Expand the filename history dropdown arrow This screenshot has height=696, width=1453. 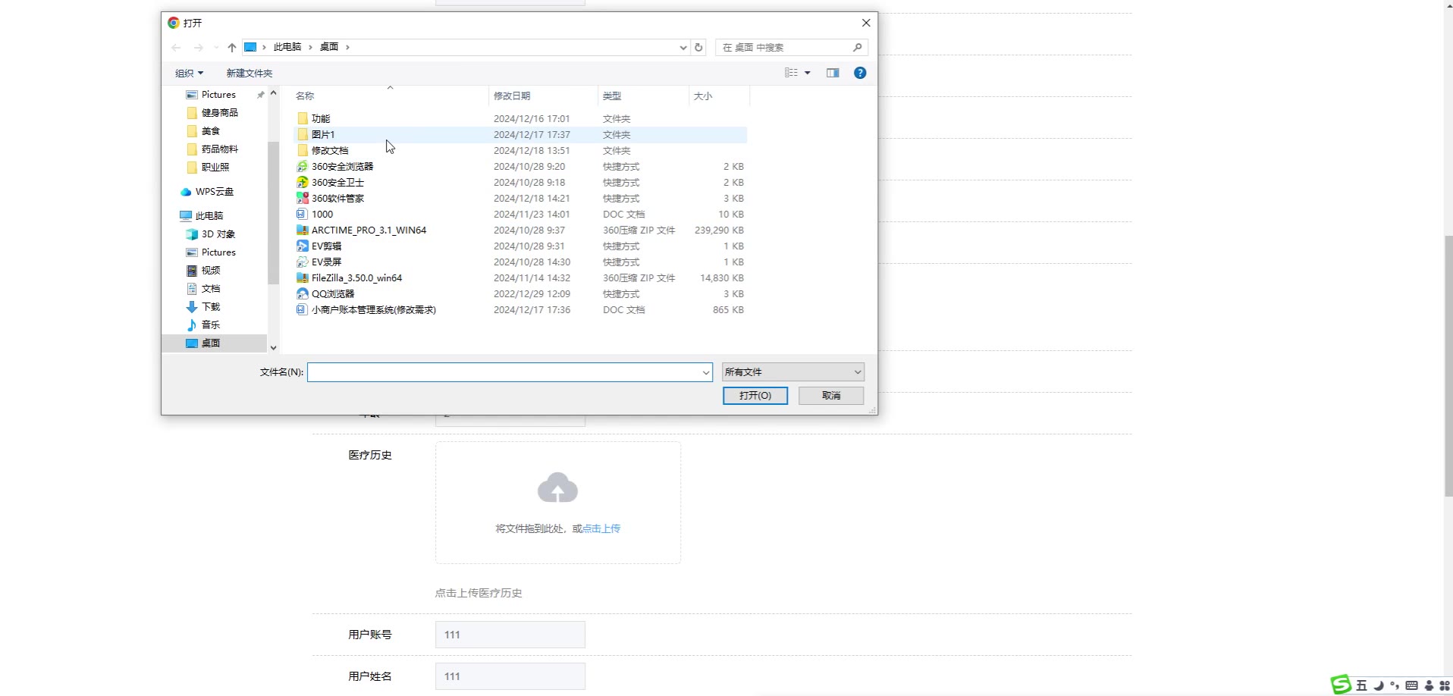coord(705,372)
